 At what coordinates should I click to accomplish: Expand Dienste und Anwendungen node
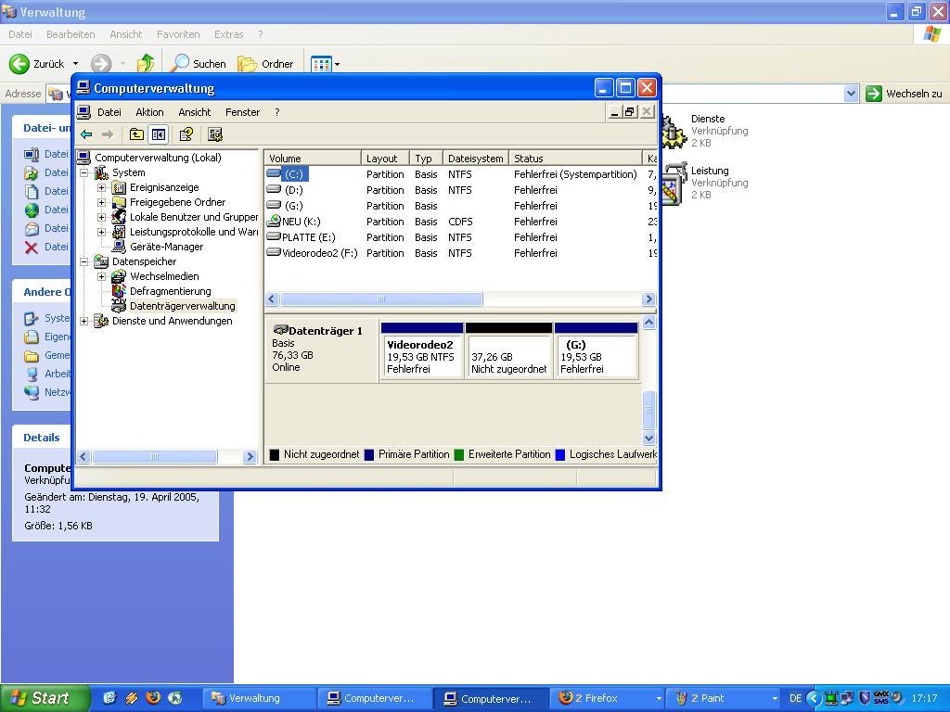pos(84,321)
